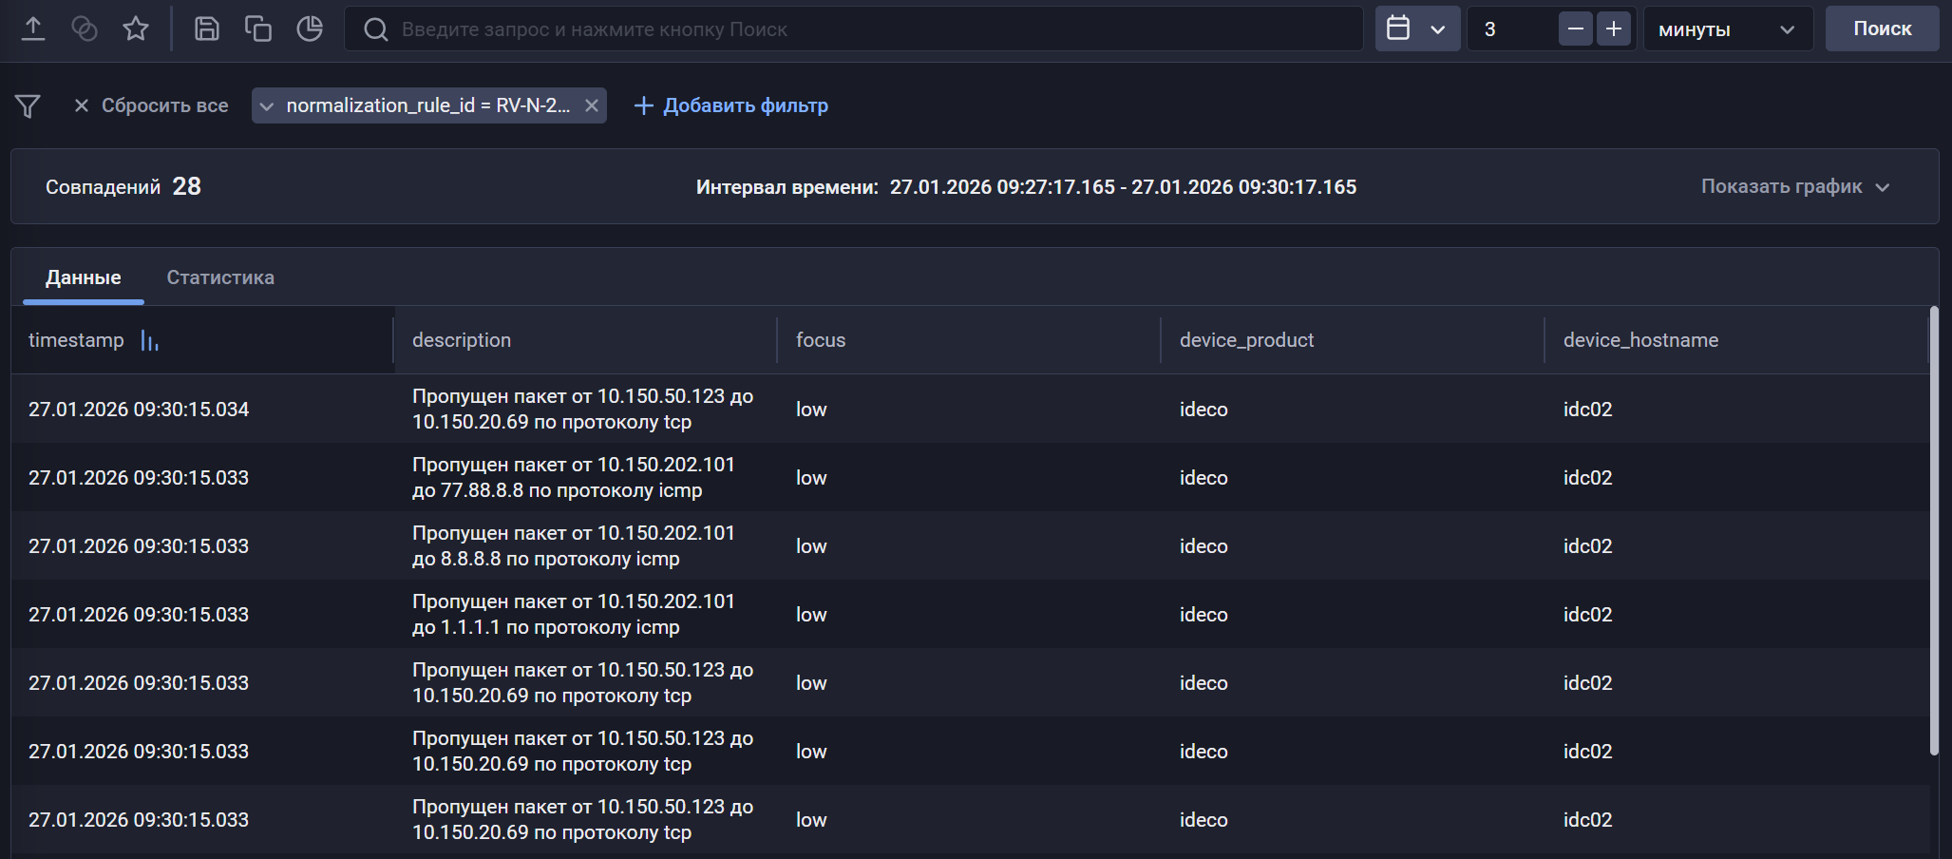Sort by timestamp using the column sort icon
Screen dimensions: 1952x859
coord(149,339)
